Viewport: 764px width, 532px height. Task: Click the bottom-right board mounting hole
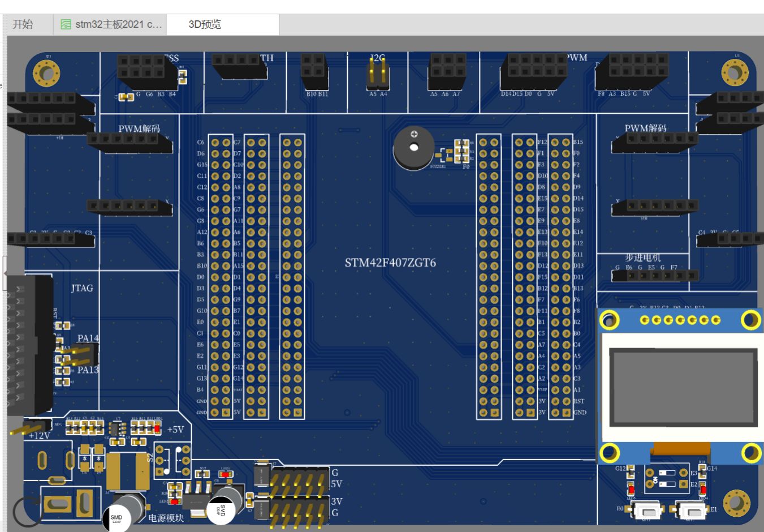pyautogui.click(x=736, y=503)
